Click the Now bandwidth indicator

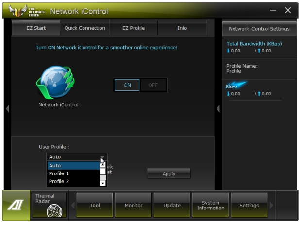(236, 86)
